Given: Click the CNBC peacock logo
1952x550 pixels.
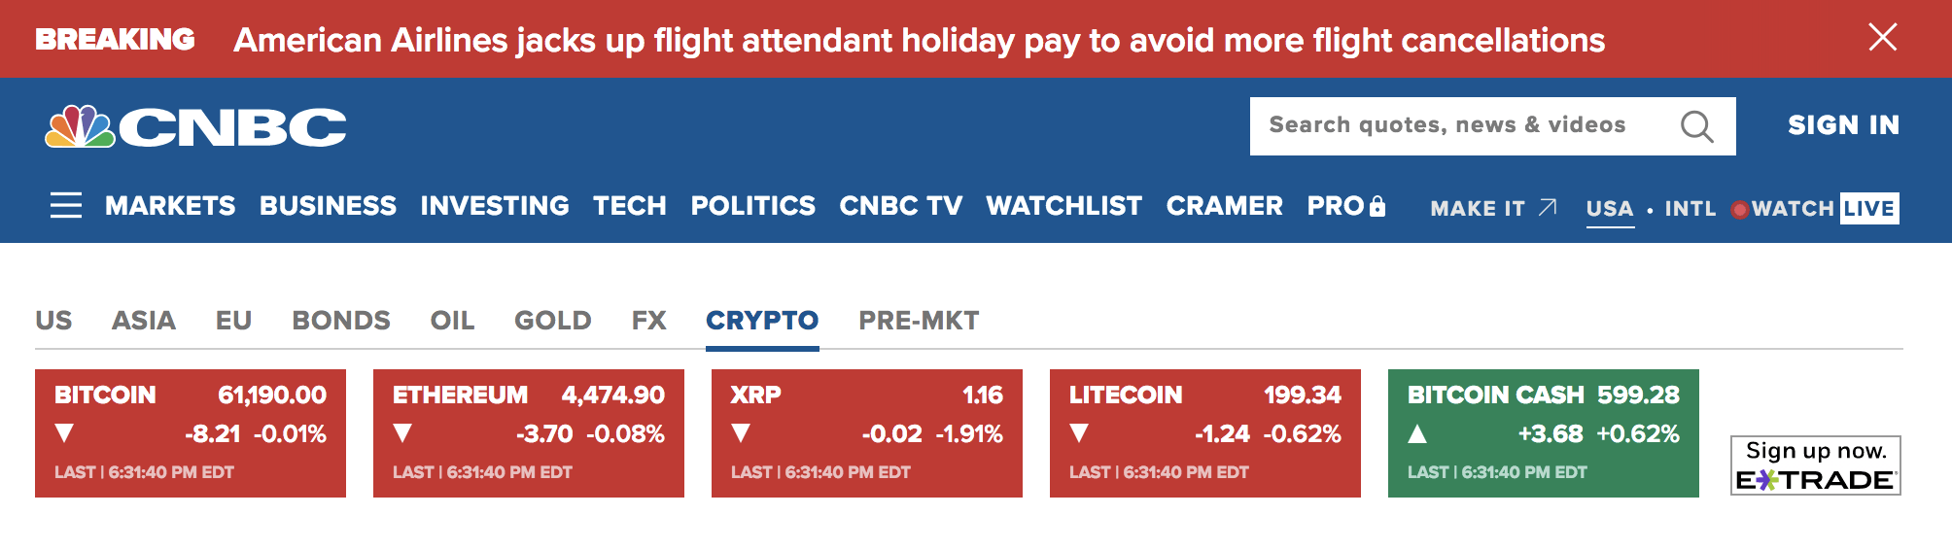Looking at the screenshot, I should click(x=82, y=127).
